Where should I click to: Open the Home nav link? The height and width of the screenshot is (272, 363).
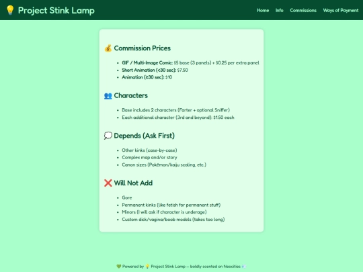pyautogui.click(x=263, y=10)
